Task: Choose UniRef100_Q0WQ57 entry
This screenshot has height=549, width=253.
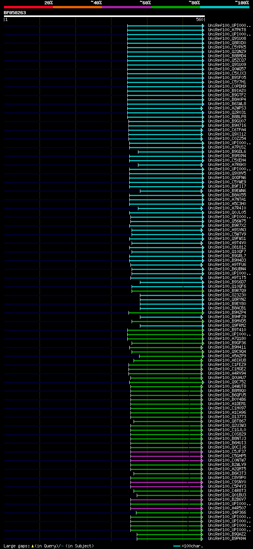Action: point(227,69)
